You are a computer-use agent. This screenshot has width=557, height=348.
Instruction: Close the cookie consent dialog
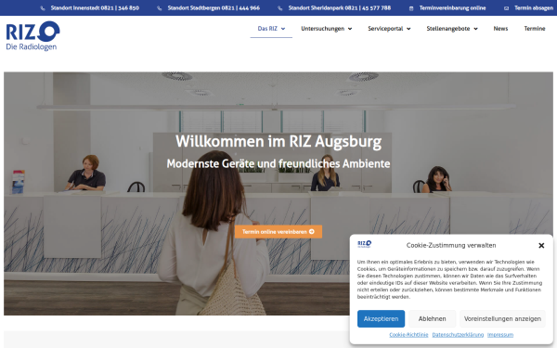541,245
